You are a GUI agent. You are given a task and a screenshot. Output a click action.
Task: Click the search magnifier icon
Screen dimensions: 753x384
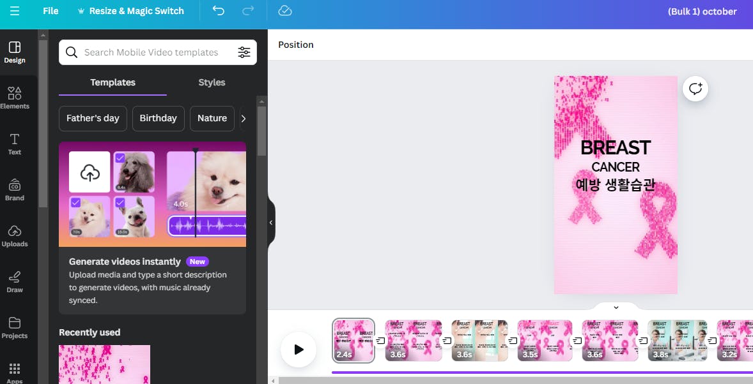click(x=72, y=52)
